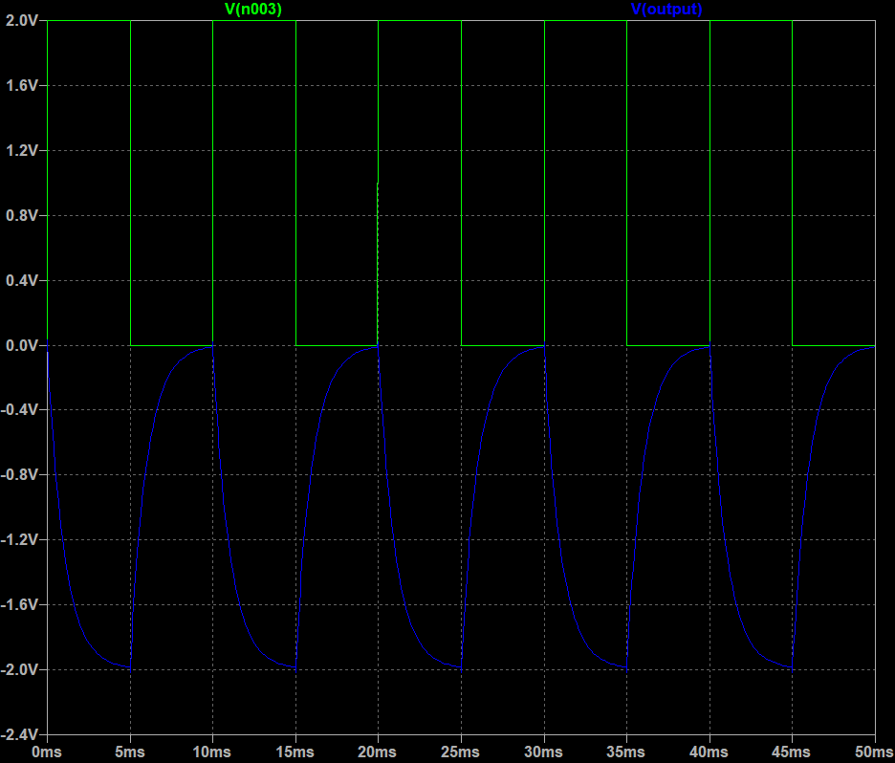The width and height of the screenshot is (895, 763).
Task: Click the blue V(output) trace label
Action: point(666,9)
